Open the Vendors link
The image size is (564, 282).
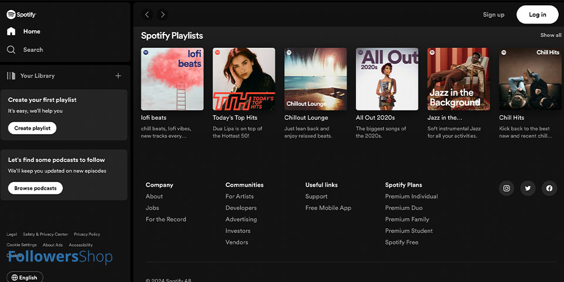237,243
